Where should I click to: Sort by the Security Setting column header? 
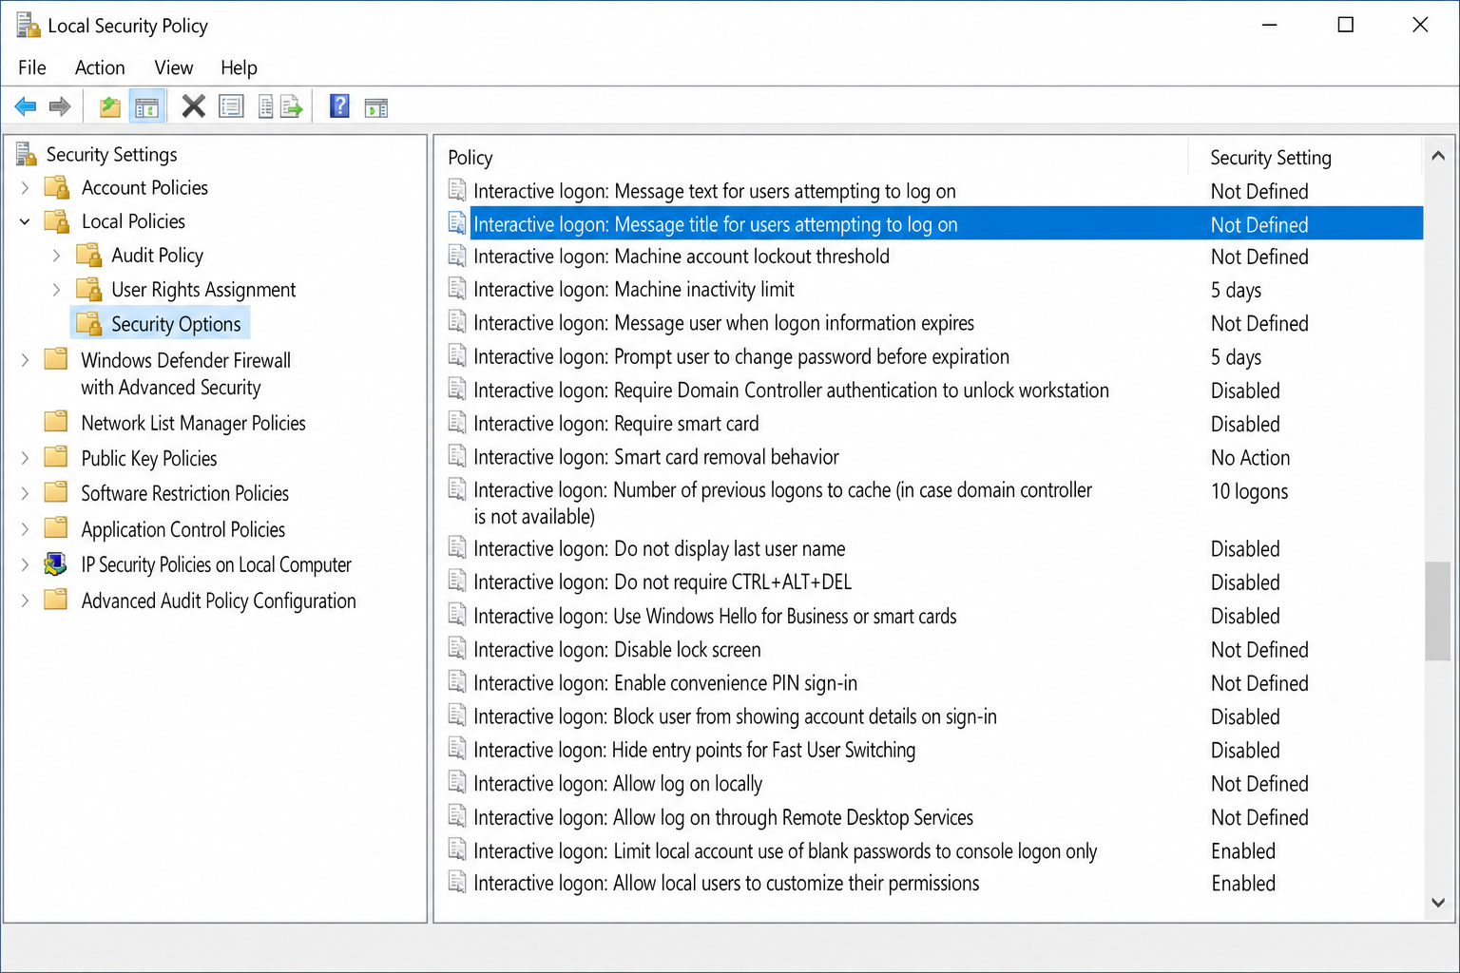coord(1305,157)
